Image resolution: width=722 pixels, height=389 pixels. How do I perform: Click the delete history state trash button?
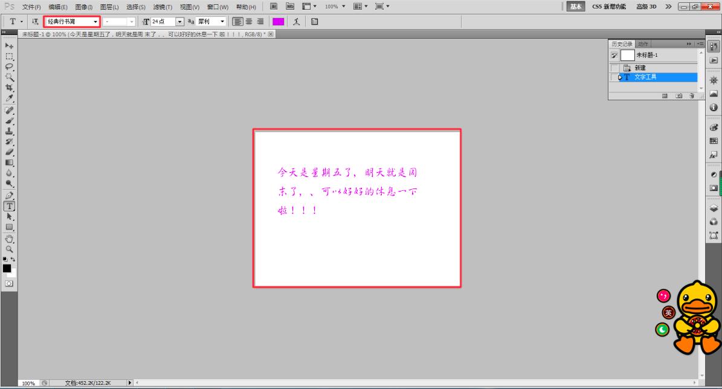click(692, 95)
